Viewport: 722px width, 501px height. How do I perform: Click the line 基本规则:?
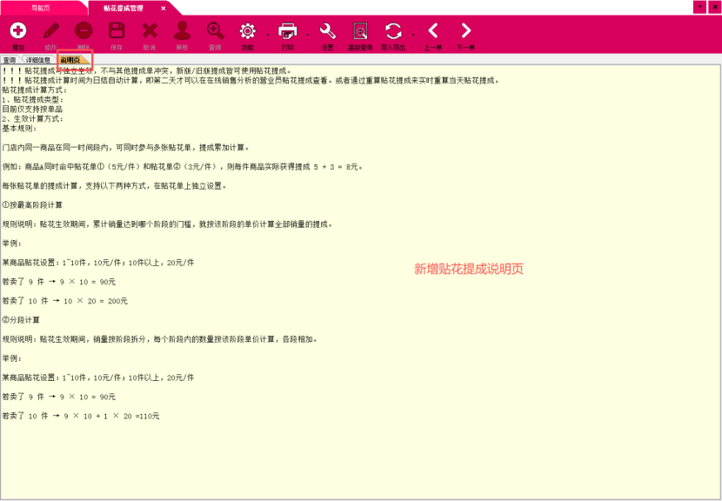tap(19, 129)
